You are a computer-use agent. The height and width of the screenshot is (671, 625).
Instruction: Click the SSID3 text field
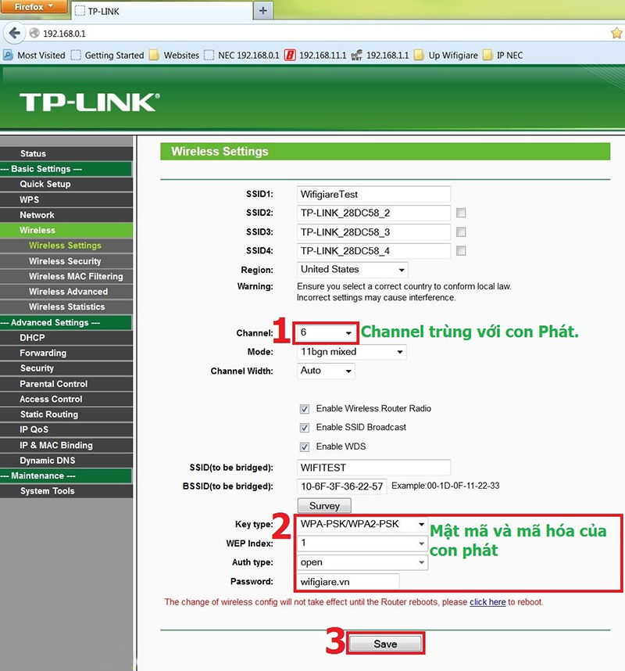point(373,232)
